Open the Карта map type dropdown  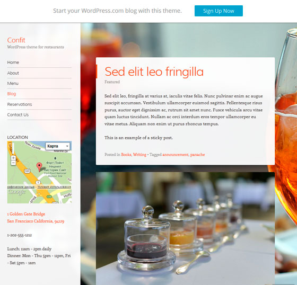pos(58,146)
